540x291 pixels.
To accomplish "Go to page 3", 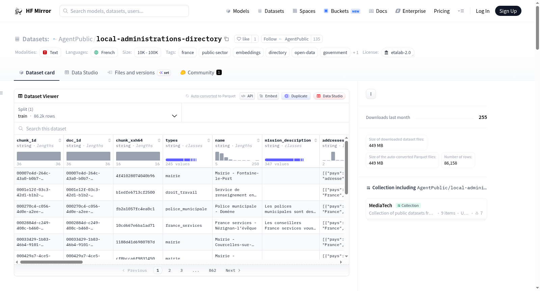I will (181, 270).
